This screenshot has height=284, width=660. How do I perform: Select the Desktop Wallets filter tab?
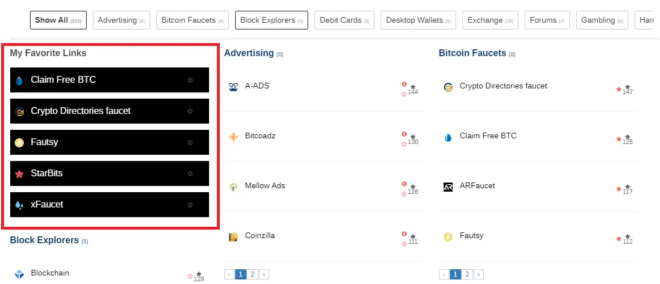[x=419, y=20]
